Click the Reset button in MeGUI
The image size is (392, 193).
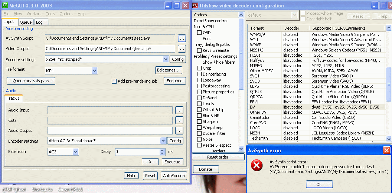[x=150, y=176]
